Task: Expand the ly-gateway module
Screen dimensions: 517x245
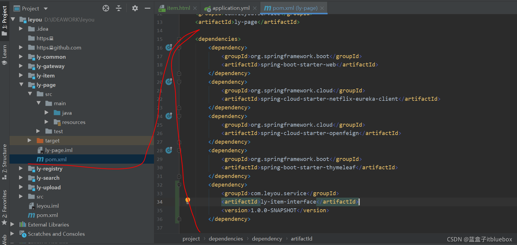Action: tap(21, 66)
